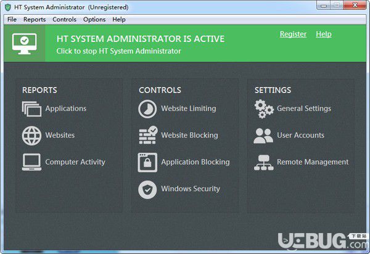This screenshot has width=370, height=254.
Task: Click the Help link in green banner
Action: [x=324, y=34]
